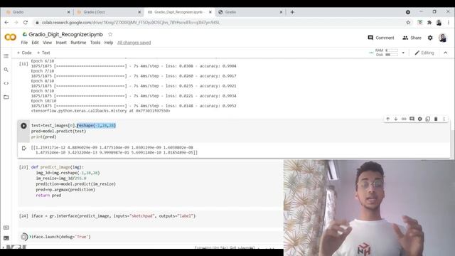Delete the selected cell

click(436, 119)
